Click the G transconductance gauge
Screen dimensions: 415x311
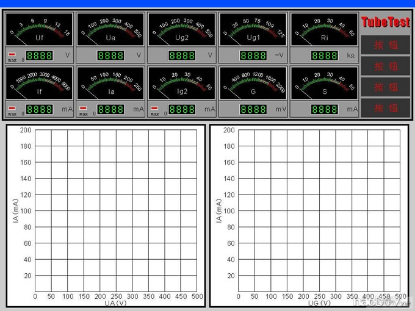click(x=253, y=83)
